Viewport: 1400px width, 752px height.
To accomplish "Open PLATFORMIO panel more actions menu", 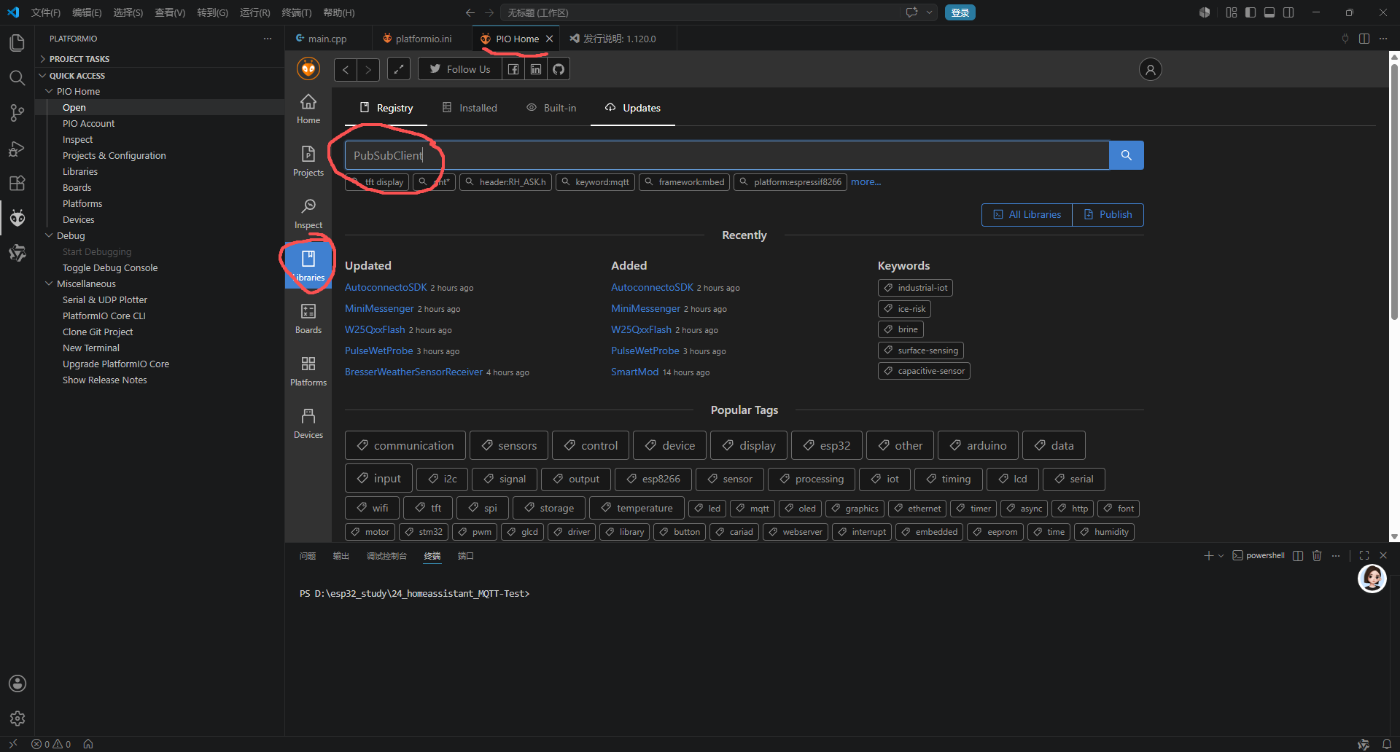I will (268, 39).
